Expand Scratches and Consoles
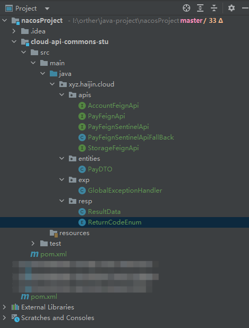The height and width of the screenshot is (328, 249). pyautogui.click(x=4, y=318)
